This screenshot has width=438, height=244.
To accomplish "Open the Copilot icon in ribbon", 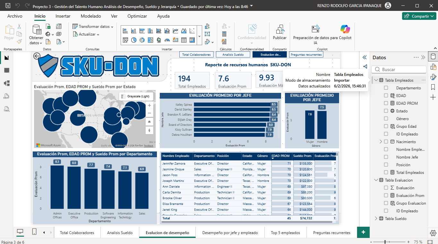I will point(345,29).
